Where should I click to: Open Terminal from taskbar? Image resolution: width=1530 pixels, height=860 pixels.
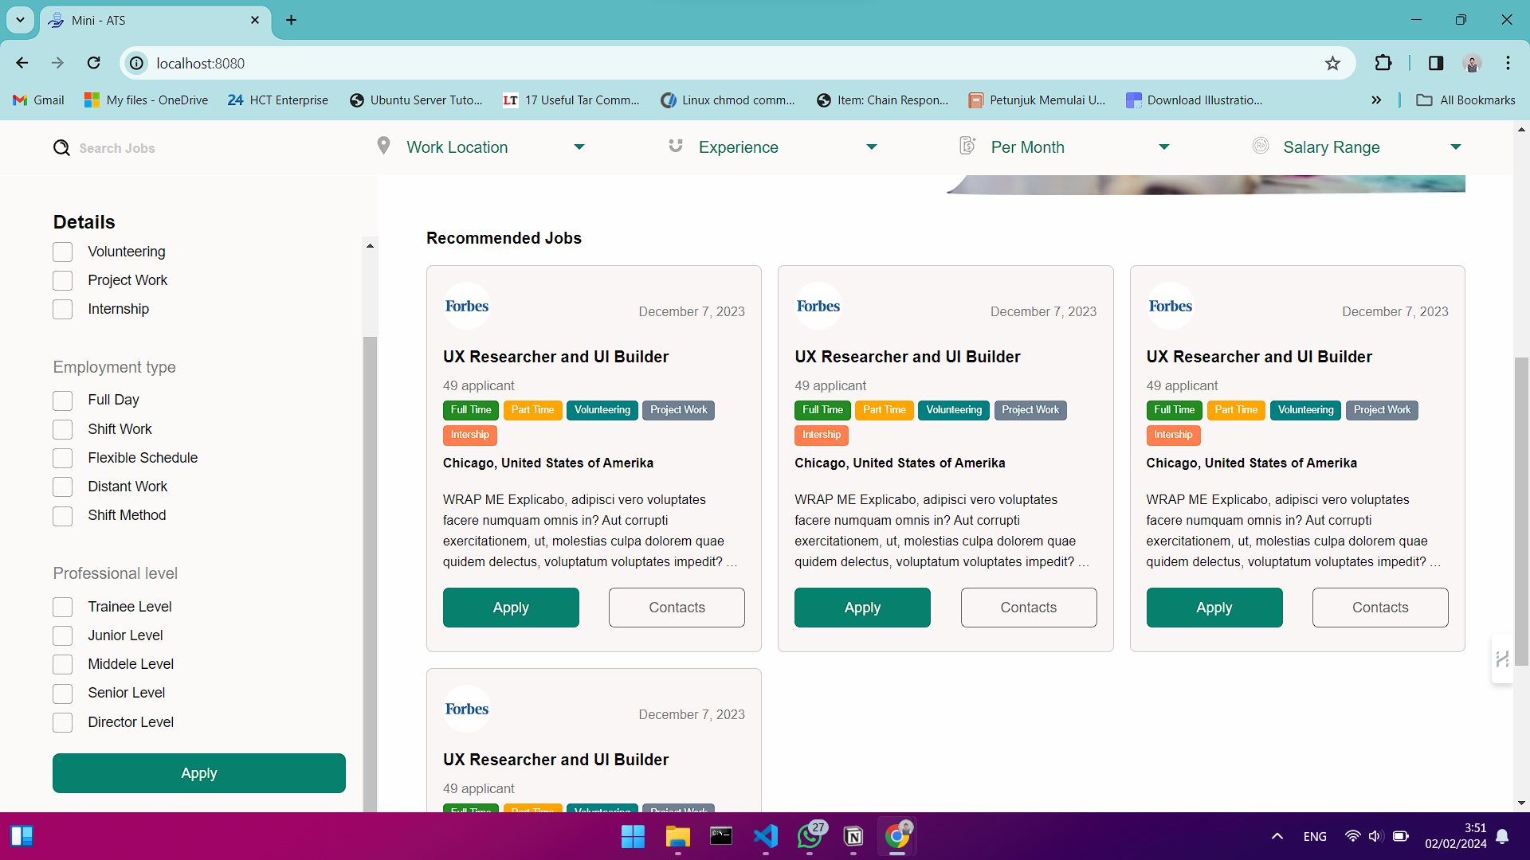click(x=721, y=836)
